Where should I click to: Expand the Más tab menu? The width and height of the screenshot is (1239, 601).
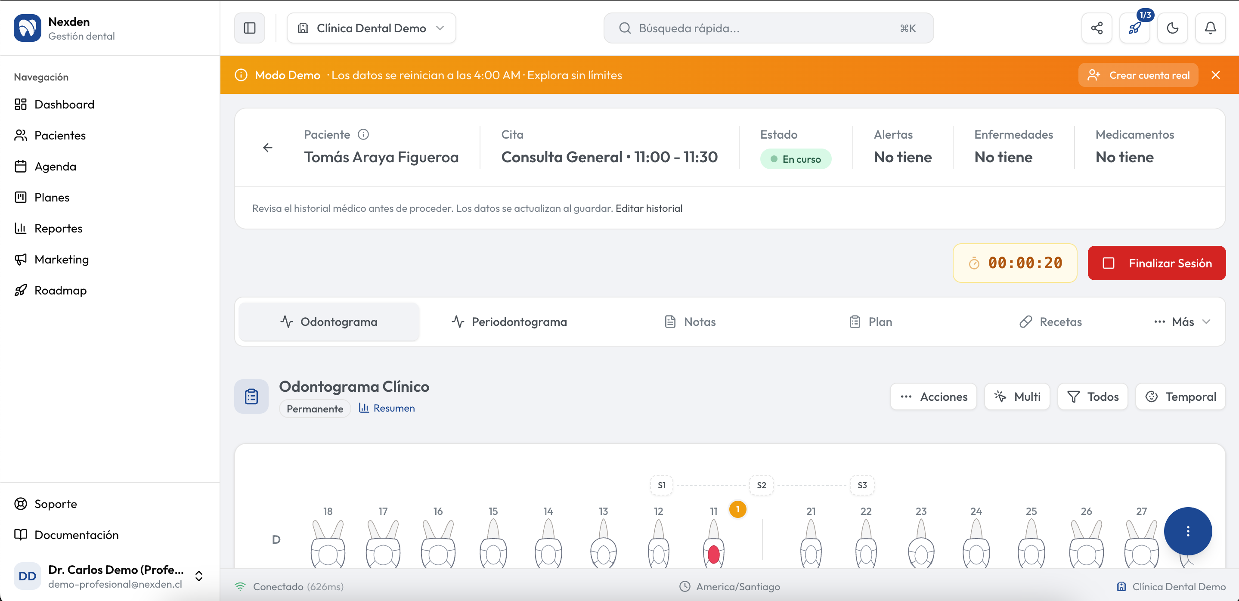[x=1182, y=322]
